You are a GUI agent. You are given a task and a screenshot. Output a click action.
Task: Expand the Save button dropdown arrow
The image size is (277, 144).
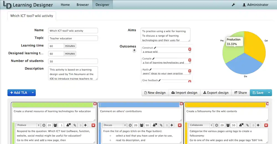click(269, 93)
